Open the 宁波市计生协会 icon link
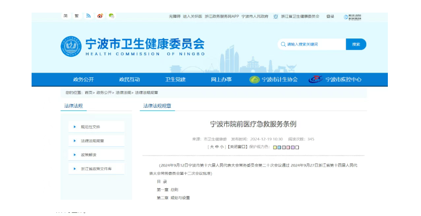The height and width of the screenshot is (216, 421). [255, 79]
